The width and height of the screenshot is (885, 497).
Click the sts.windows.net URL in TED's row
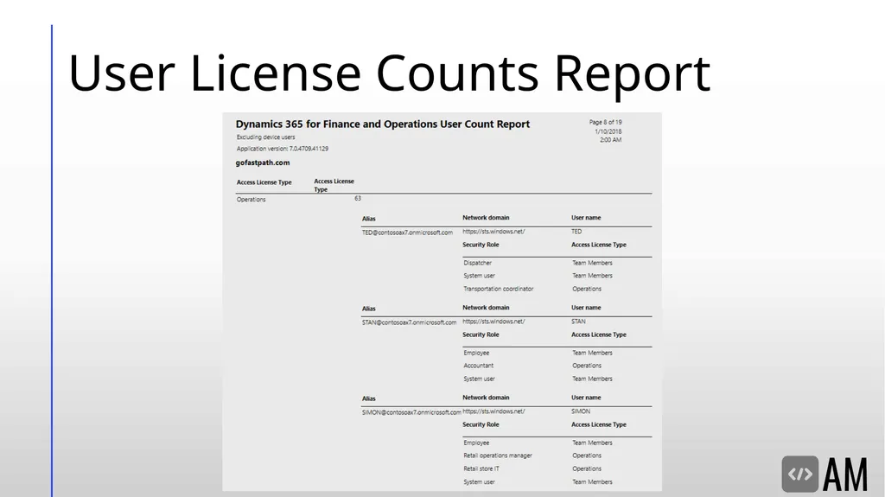point(493,232)
